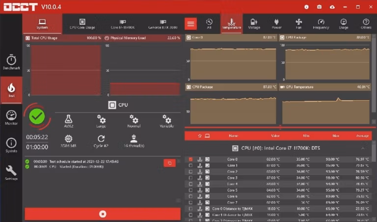Click thermometer icon in Core 0 row
Image resolution: width=377 pixels, height=222 pixels.
(200, 159)
